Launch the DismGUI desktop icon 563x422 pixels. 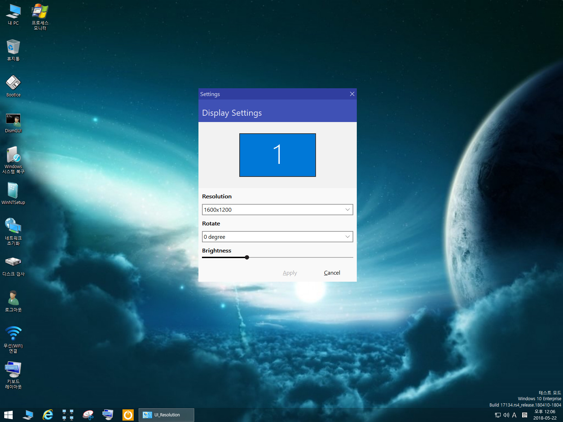coord(13,122)
